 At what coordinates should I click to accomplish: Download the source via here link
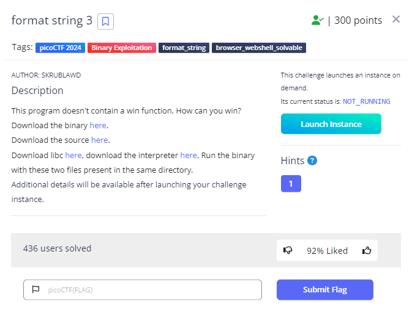[x=100, y=140]
